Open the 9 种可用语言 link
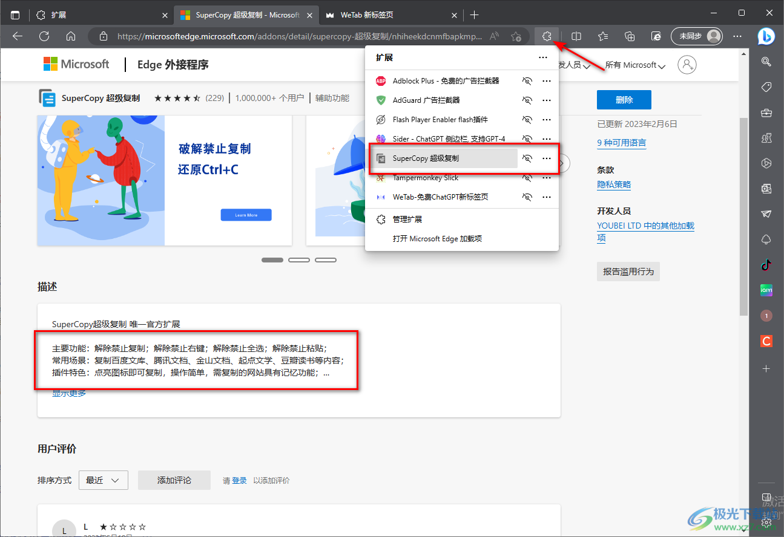This screenshot has height=537, width=784. (622, 143)
